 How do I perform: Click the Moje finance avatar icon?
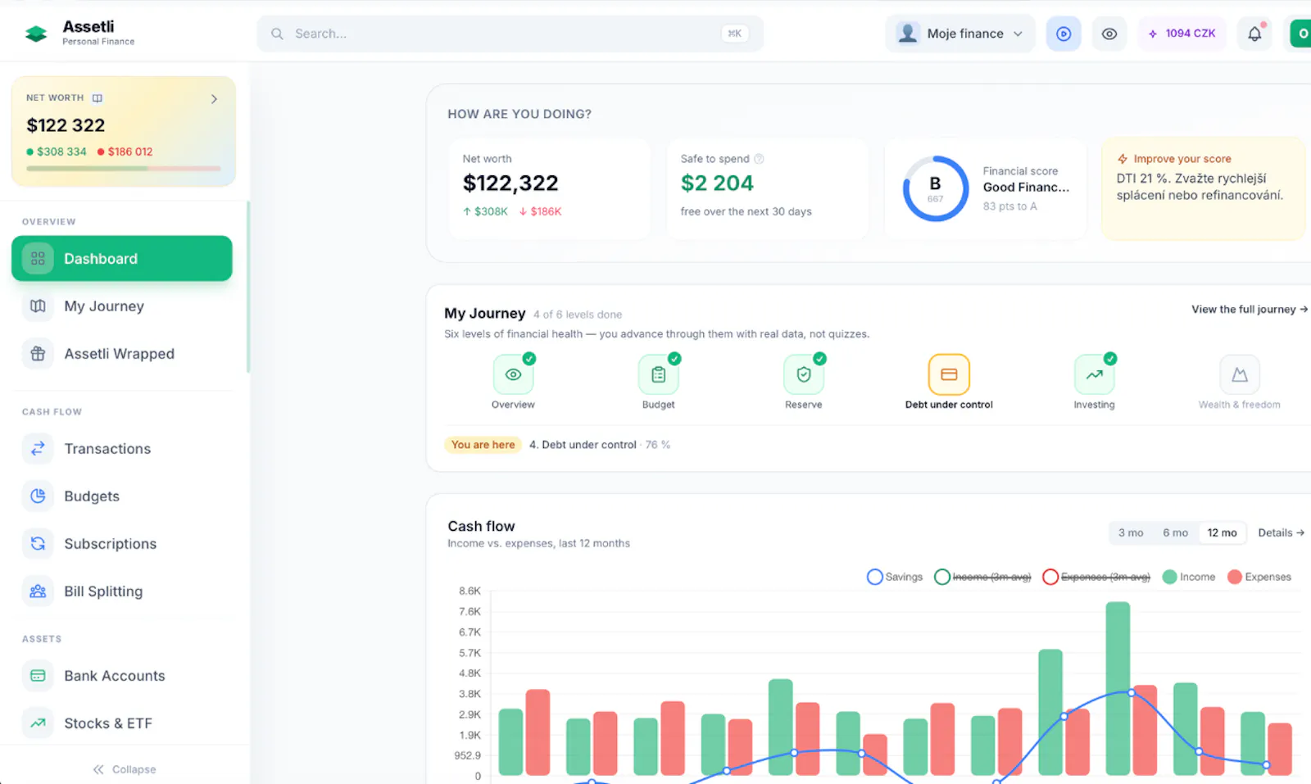[907, 34]
